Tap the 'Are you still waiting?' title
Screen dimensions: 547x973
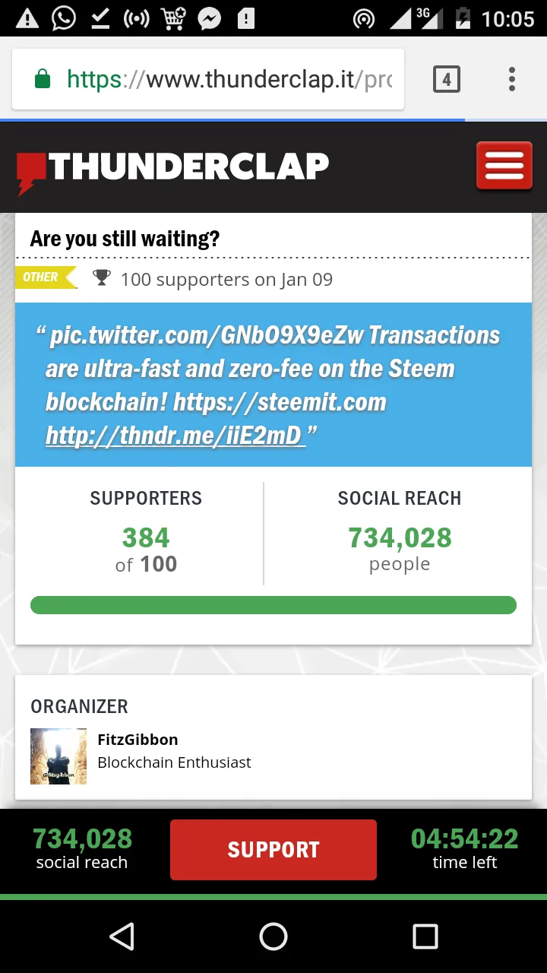point(125,239)
